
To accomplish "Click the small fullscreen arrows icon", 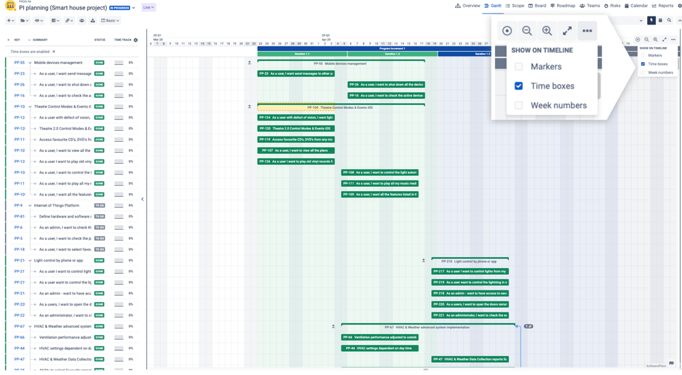I will point(664,40).
